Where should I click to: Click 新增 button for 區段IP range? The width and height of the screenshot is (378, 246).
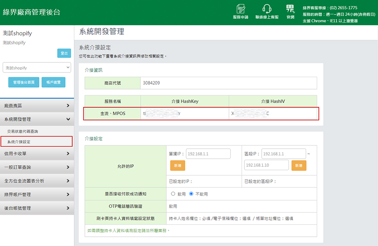[x=298, y=166]
